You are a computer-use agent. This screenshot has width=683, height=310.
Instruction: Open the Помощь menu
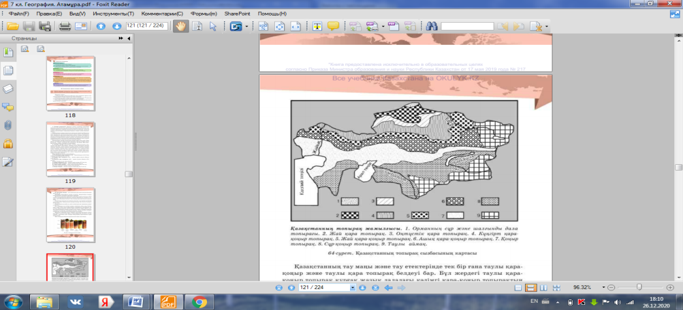272,14
